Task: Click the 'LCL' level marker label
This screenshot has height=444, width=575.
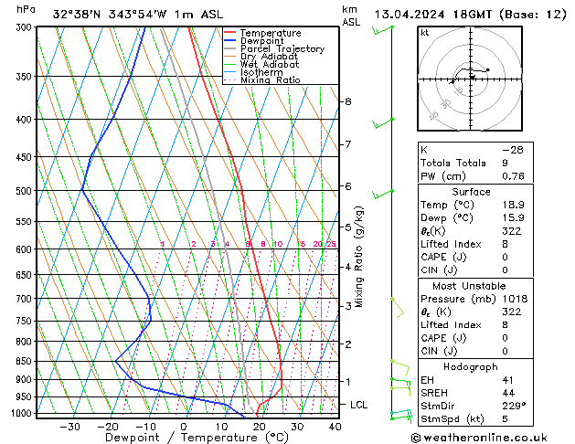Action: coord(358,405)
